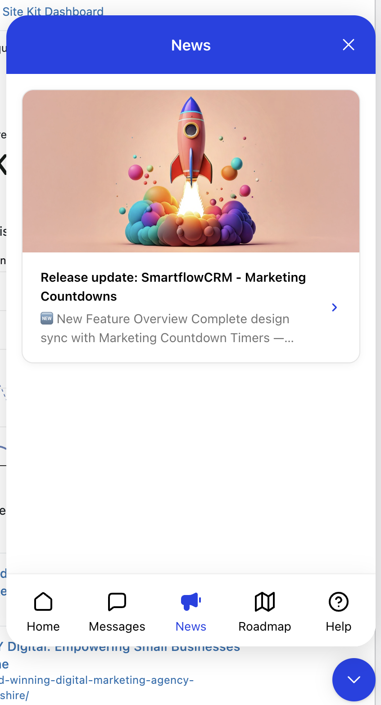Click the NEW badge emoji in preview

(47, 318)
